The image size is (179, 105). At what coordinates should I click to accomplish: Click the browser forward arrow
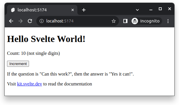[x=21, y=21]
